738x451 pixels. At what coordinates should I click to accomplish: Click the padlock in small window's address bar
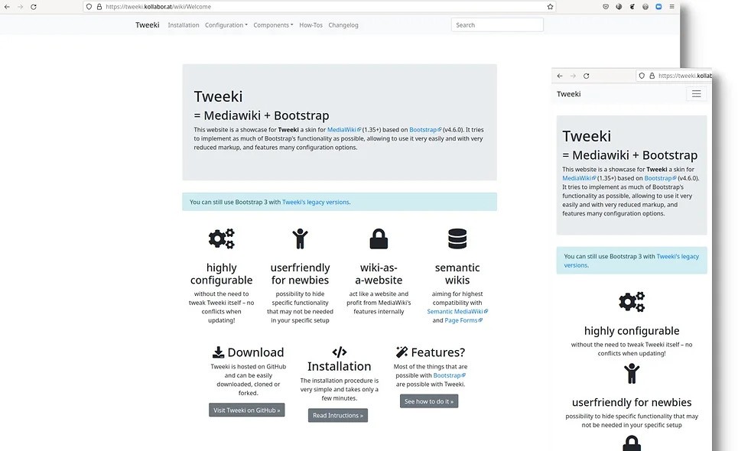(652, 76)
